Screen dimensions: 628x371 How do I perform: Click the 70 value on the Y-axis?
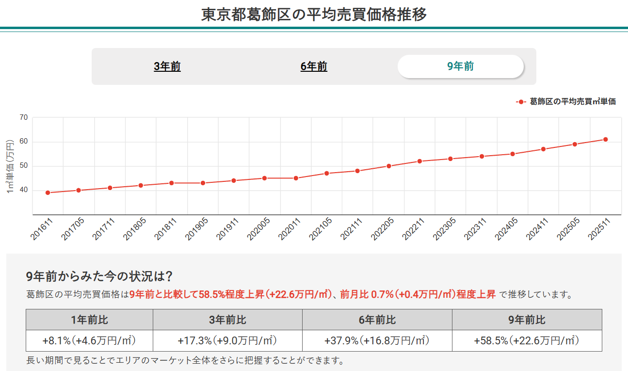[x=23, y=117]
